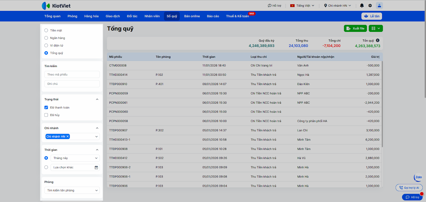
Task: Select the Tiền mặt radio option
Action: pyautogui.click(x=46, y=31)
